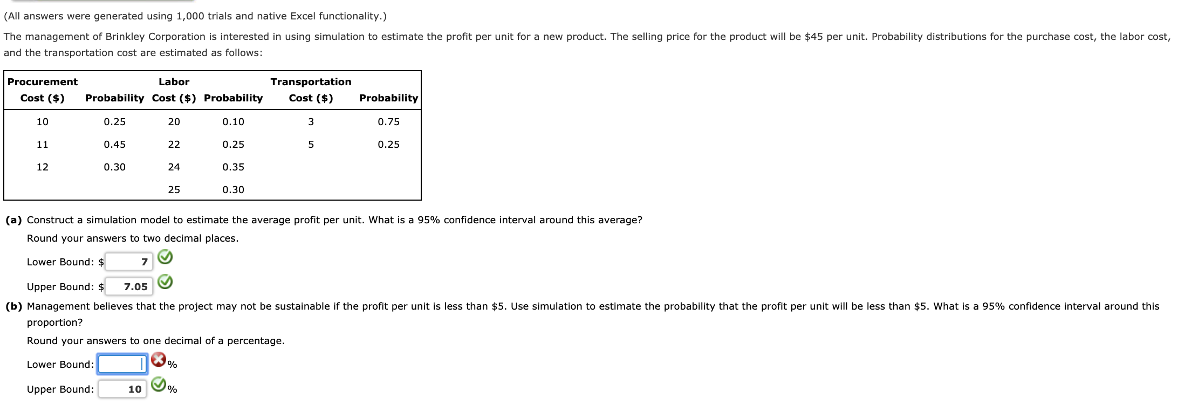Click the green checkmark beside Lower Bound $7
1178x411 pixels.
(x=165, y=258)
